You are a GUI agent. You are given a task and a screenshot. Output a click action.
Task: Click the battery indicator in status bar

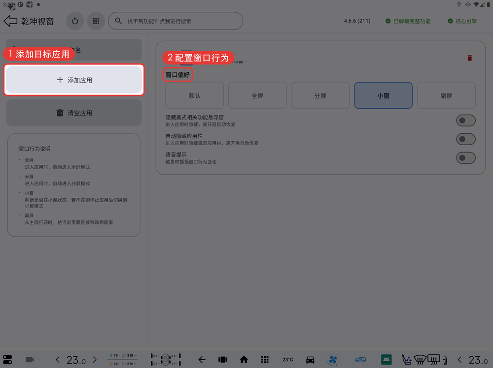(x=489, y=4)
